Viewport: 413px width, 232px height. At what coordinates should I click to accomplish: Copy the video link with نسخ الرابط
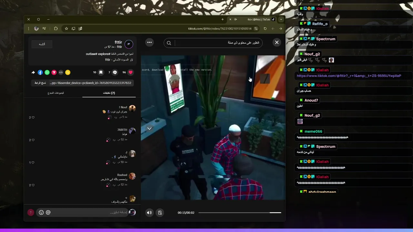tap(40, 83)
